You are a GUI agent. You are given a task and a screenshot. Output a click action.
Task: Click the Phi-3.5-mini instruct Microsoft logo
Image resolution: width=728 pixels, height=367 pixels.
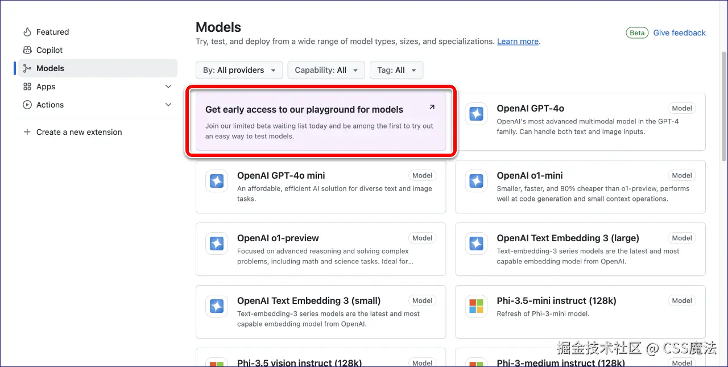pos(476,306)
